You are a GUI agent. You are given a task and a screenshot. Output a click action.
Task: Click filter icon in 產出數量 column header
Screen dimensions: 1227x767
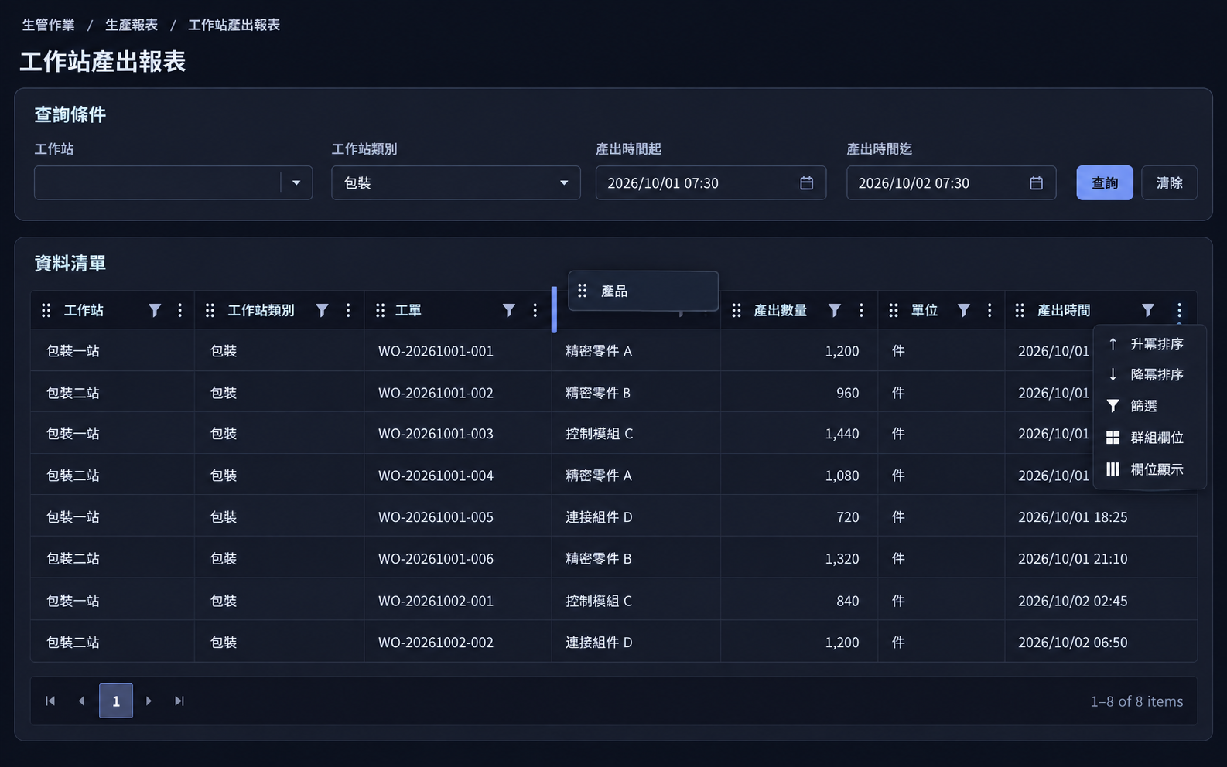tap(835, 310)
